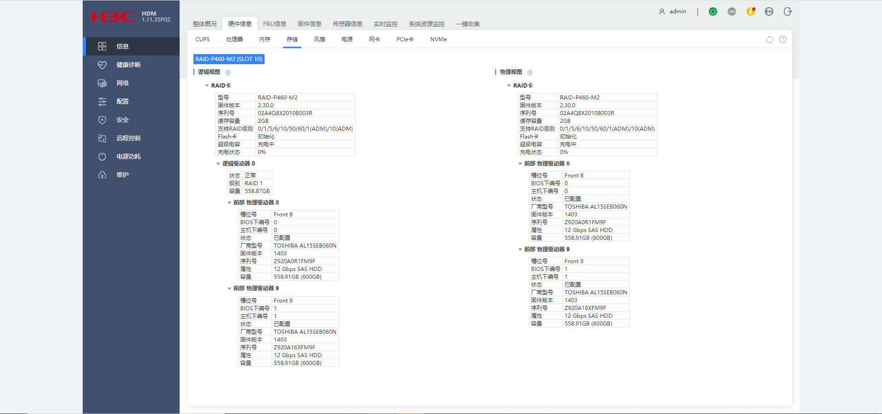This screenshot has width=882, height=414.
Task: Click the green power status icon
Action: pos(713,11)
